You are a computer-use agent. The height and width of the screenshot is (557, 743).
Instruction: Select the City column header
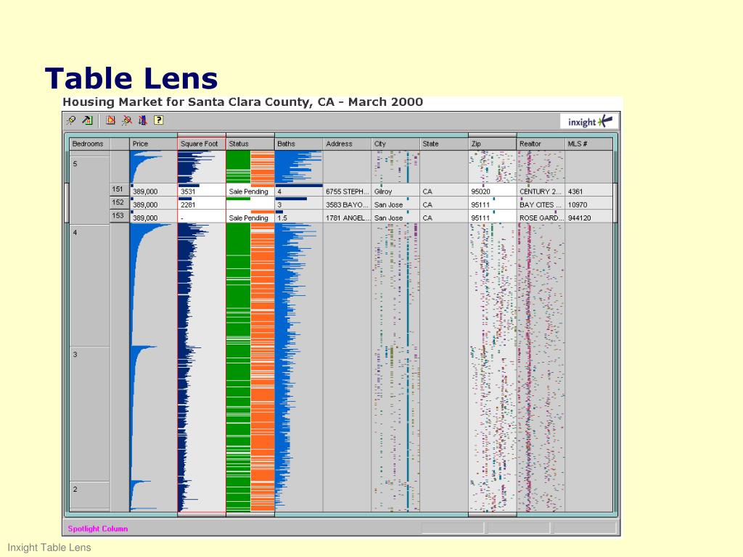[395, 144]
